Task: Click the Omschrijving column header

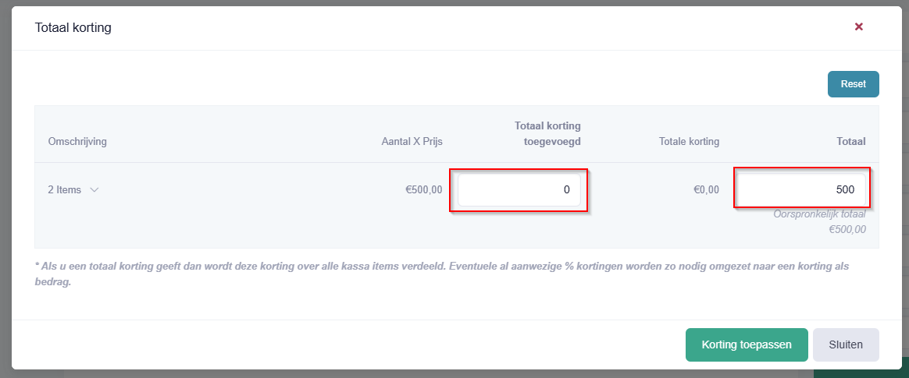Action: click(x=77, y=142)
